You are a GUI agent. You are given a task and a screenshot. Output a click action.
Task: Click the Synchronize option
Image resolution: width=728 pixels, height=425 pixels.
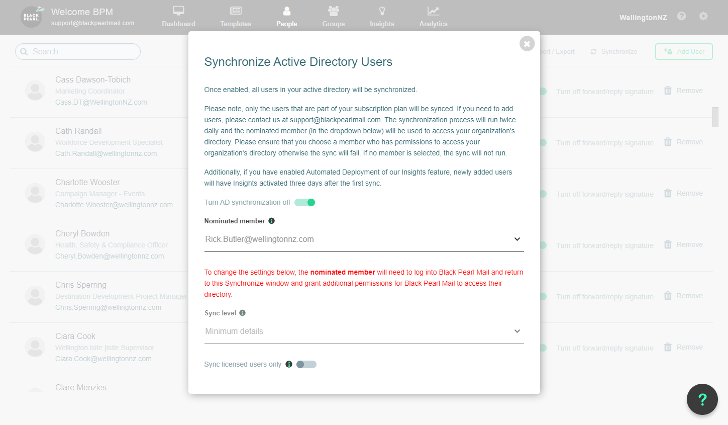(613, 51)
